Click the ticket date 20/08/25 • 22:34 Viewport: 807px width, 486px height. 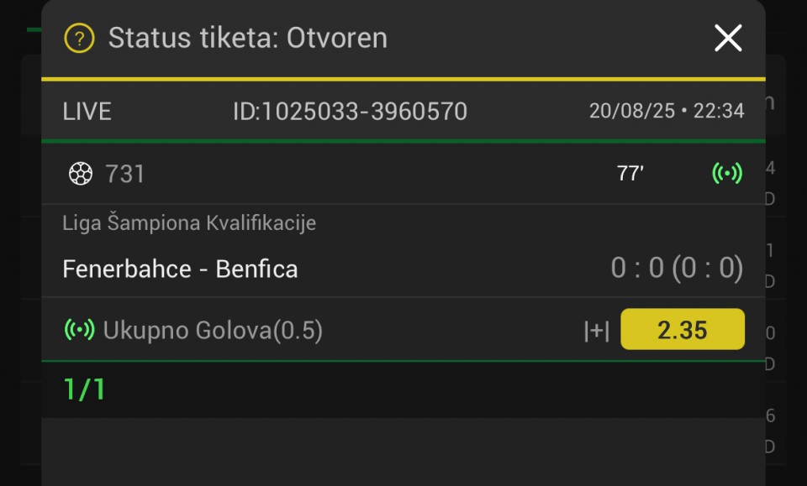(667, 111)
